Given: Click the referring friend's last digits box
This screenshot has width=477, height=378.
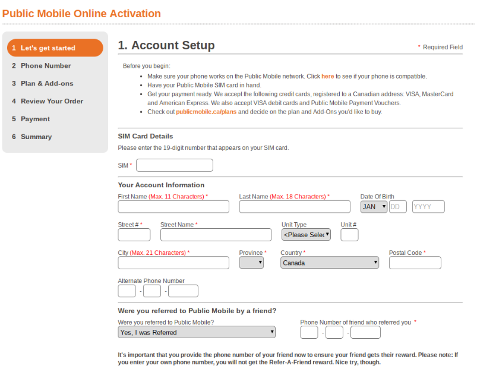Looking at the screenshot, I should click(365, 332).
